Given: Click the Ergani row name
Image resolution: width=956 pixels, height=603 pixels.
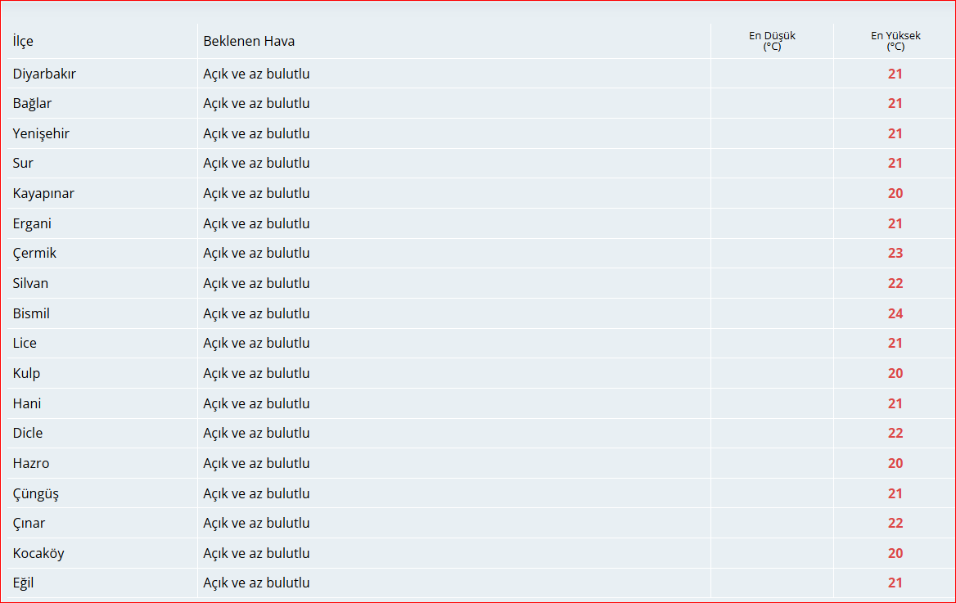Looking at the screenshot, I should [x=32, y=223].
